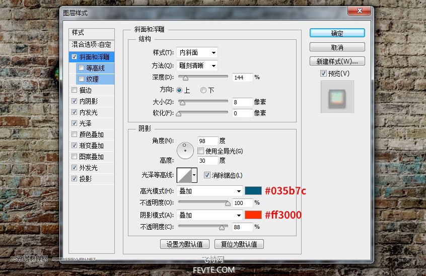Viewport: 426px width, 276px height.
Task: Open the 方法(Q) dropdown showing 雕刻清晰
Action: click(197, 65)
